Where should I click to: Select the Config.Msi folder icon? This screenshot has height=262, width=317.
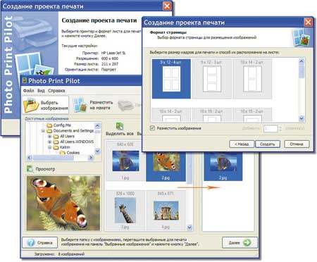pyautogui.click(x=49, y=125)
